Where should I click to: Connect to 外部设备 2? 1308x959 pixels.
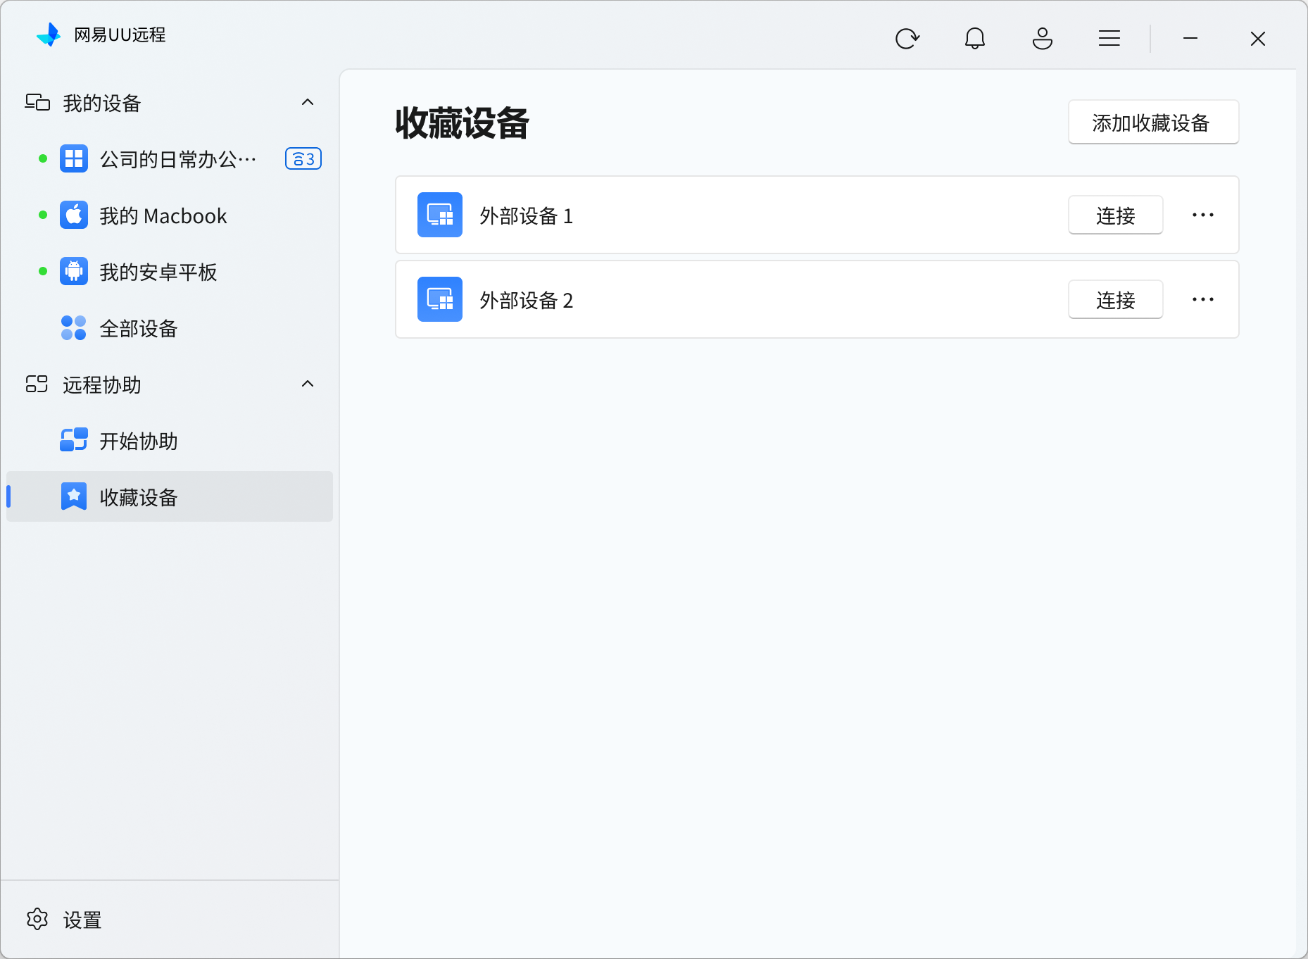(1115, 300)
